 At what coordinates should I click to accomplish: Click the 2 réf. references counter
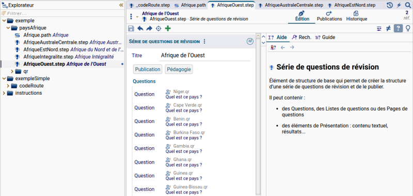coord(407,15)
